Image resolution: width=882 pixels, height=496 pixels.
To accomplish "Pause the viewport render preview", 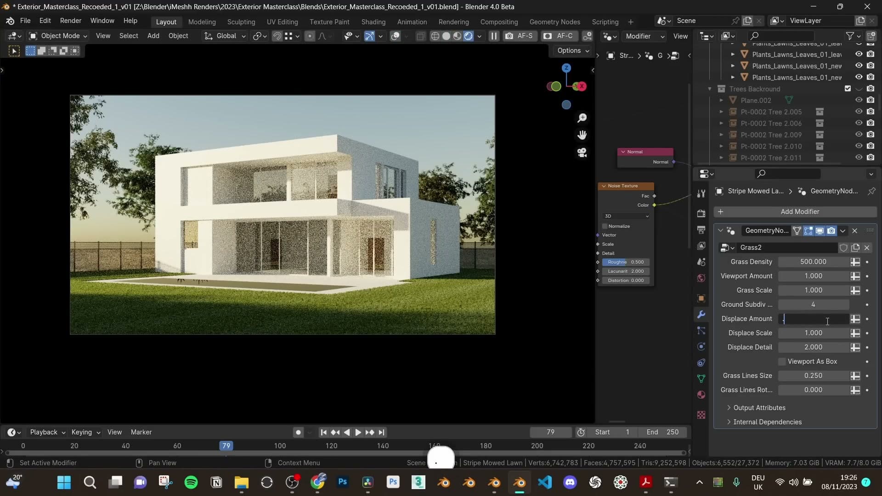I will [494, 36].
